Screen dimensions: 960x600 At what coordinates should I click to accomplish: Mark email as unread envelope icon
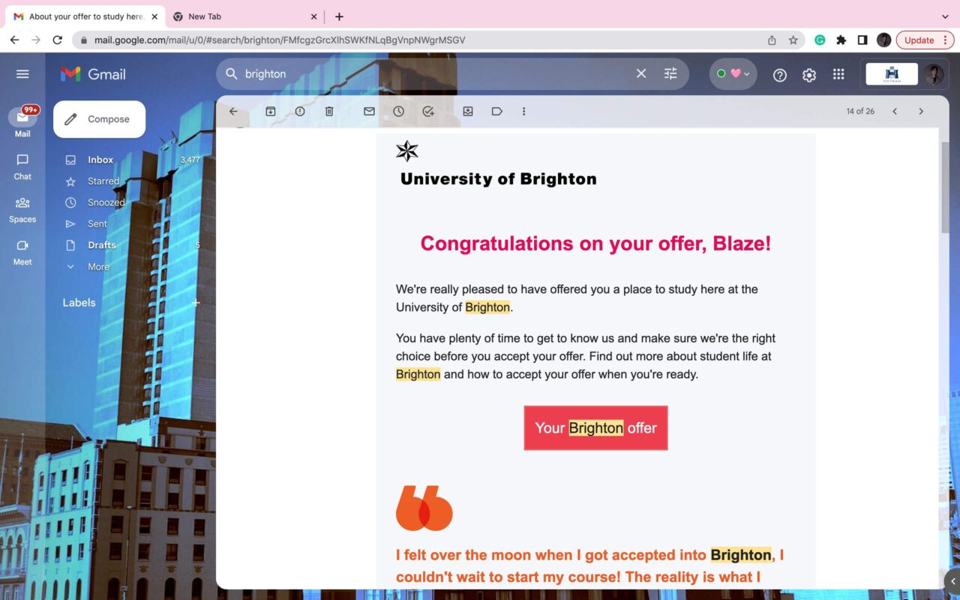click(369, 111)
